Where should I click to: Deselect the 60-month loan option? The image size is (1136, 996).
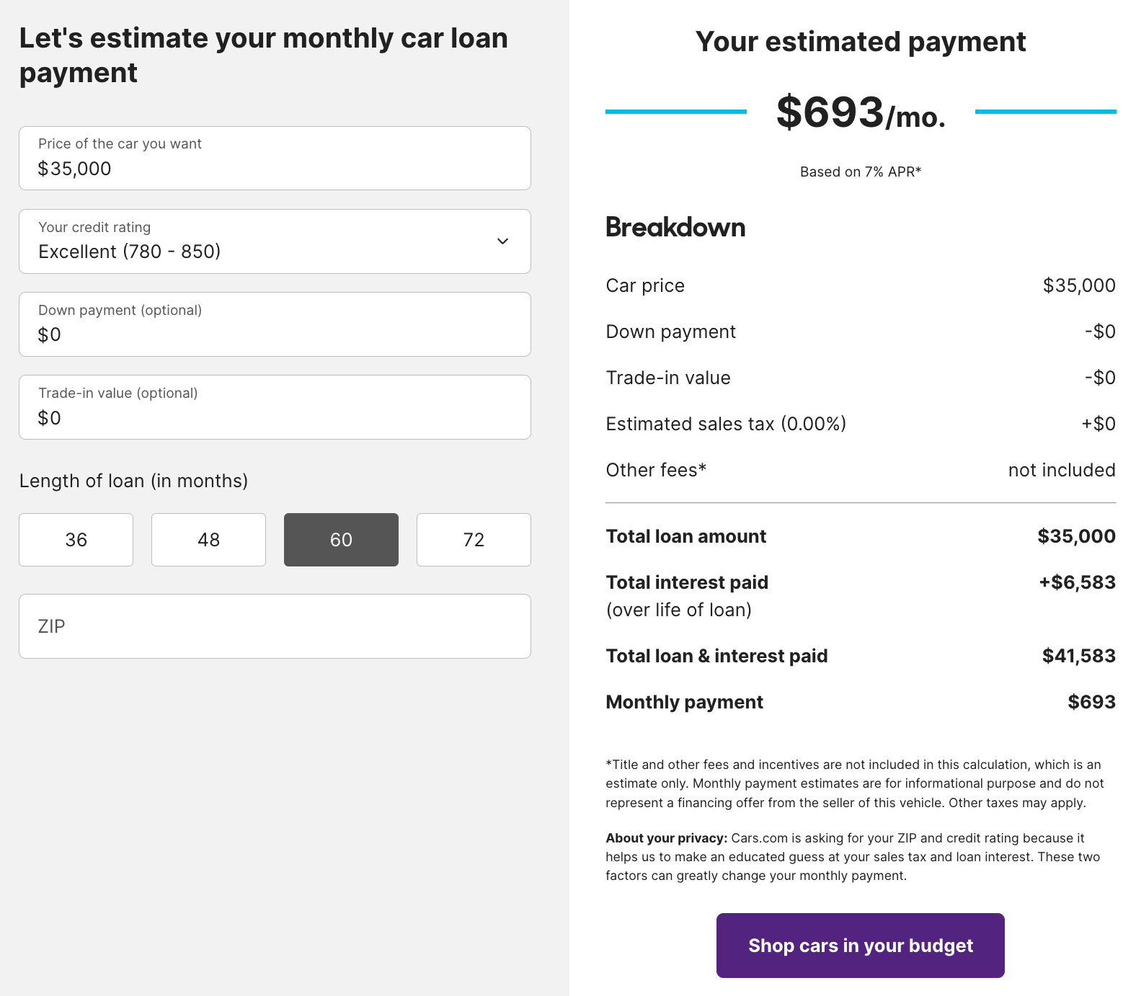tap(341, 539)
